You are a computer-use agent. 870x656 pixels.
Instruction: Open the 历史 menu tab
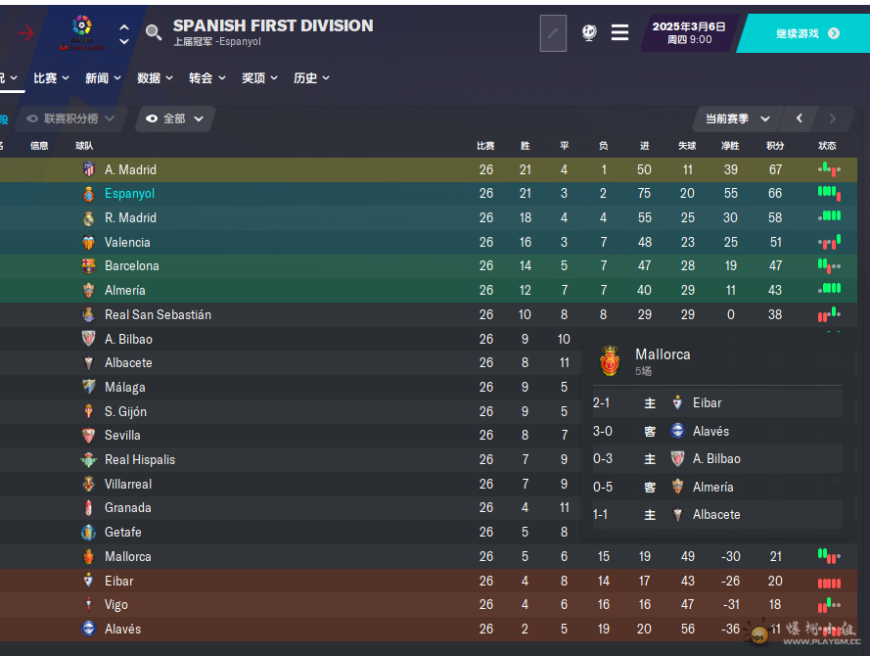(311, 78)
